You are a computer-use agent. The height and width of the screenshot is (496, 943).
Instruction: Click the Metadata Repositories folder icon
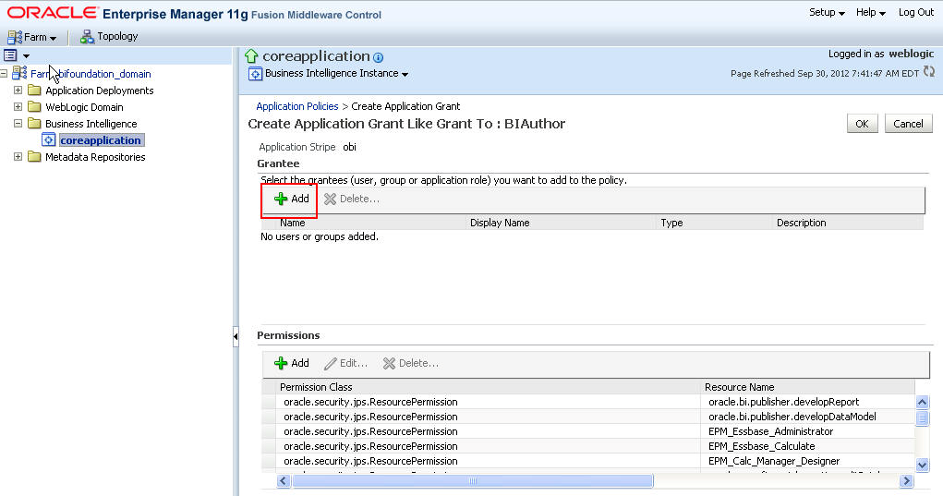(34, 157)
